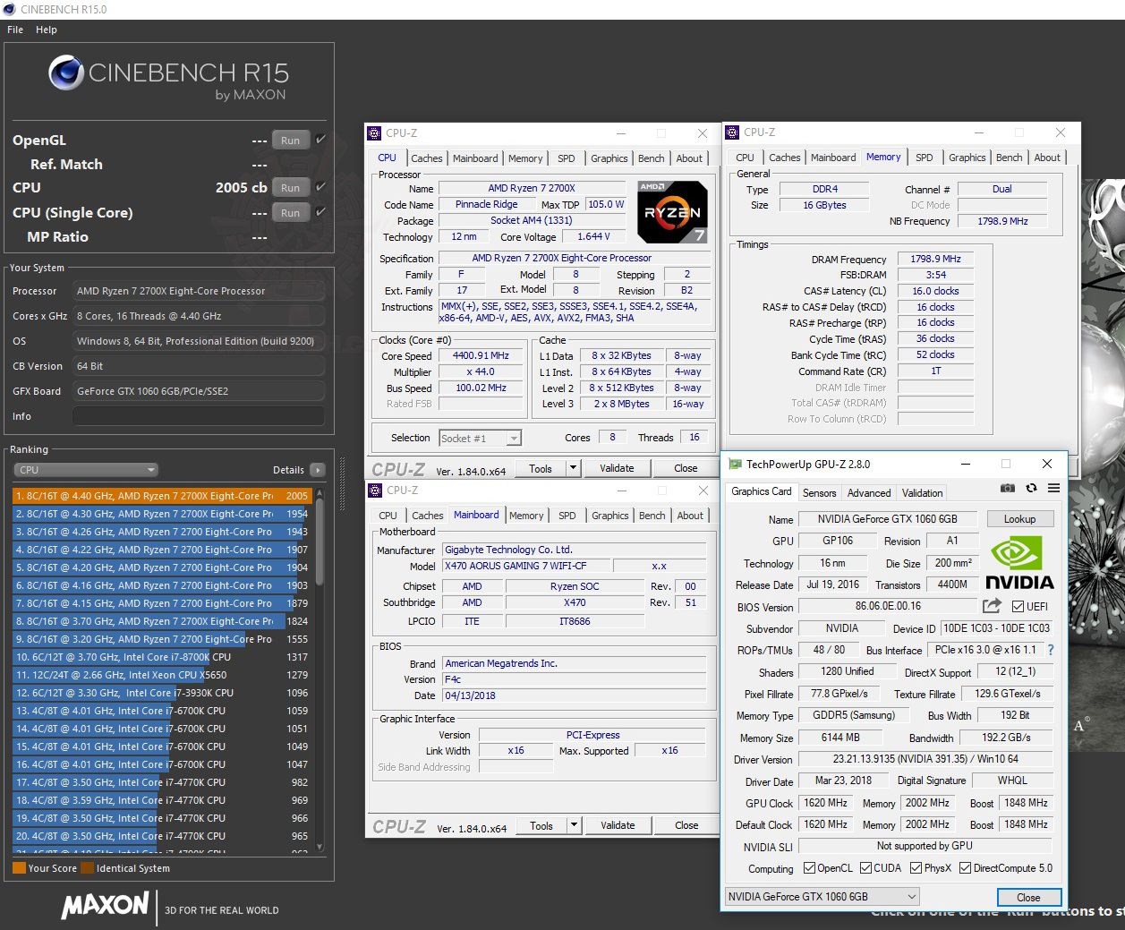Viewport: 1125px width, 930px height.
Task: Open Tools dropdown arrow in CPU-Z processor window
Action: click(x=574, y=468)
